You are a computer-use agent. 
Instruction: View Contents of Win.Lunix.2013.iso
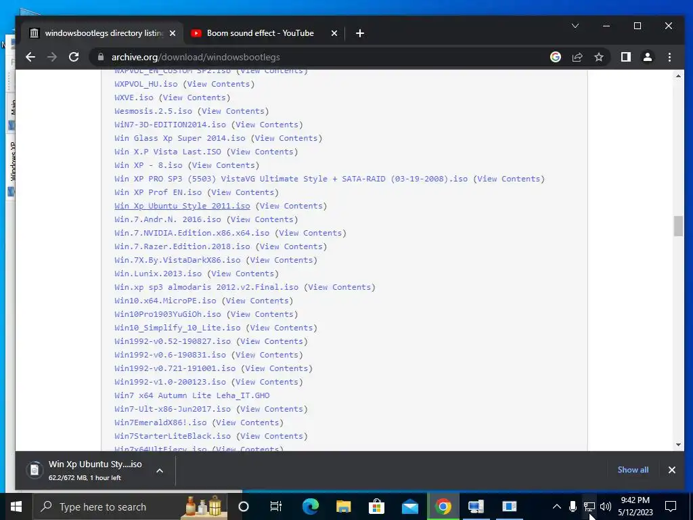(x=243, y=274)
